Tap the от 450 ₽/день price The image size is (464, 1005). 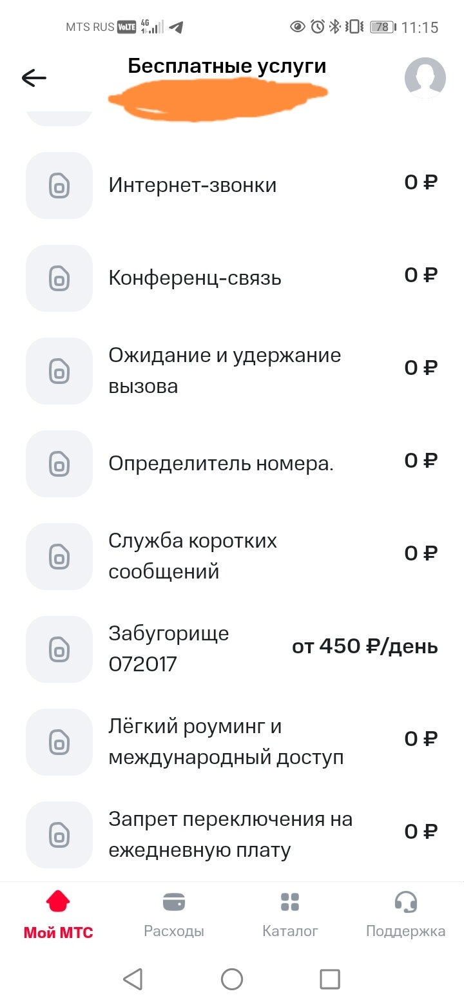pos(365,647)
